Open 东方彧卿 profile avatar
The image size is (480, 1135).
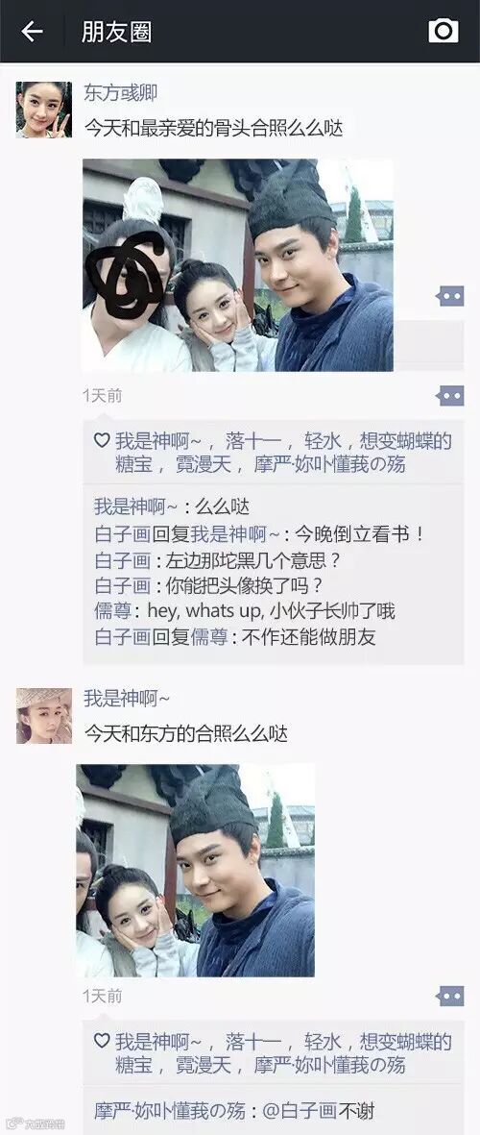pyautogui.click(x=44, y=110)
